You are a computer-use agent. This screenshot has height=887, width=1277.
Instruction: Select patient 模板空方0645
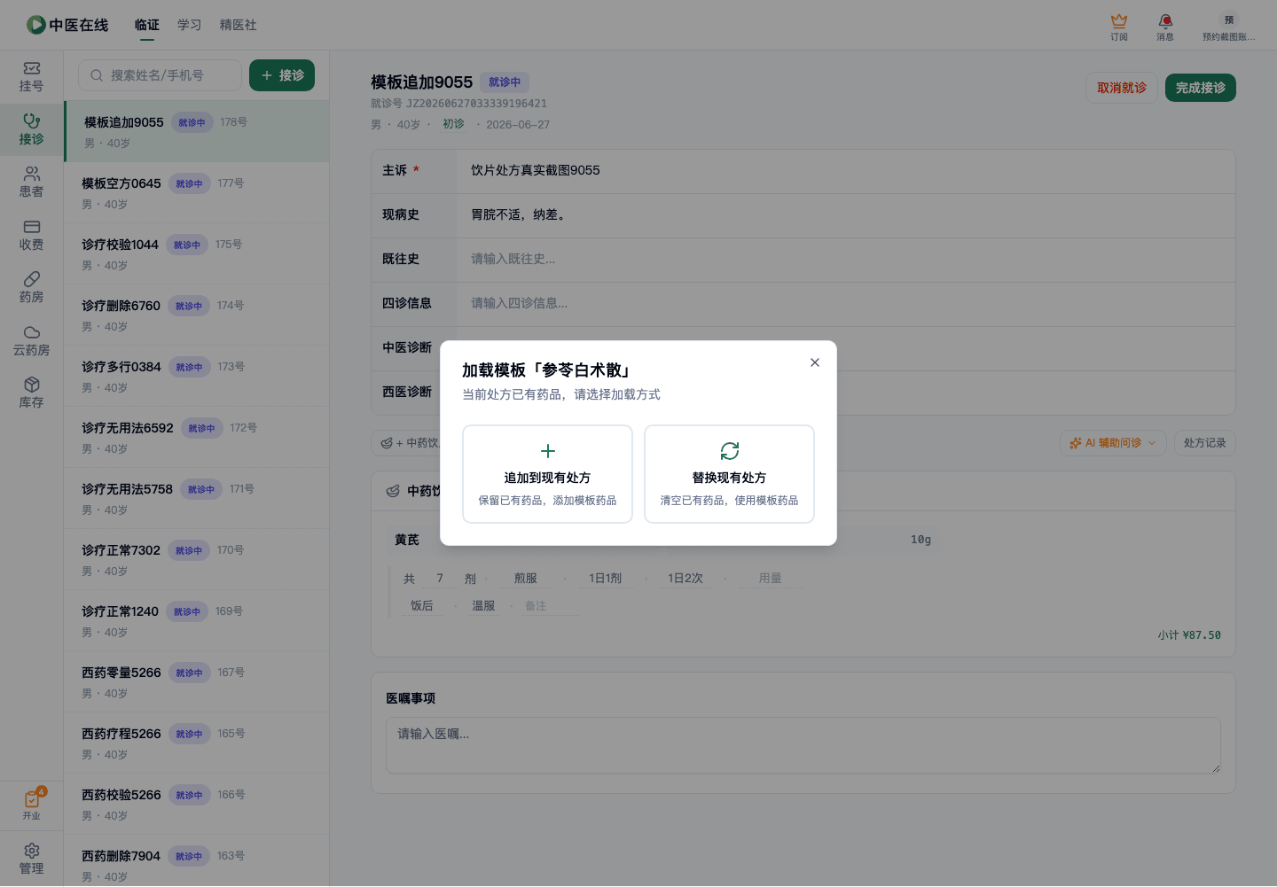pyautogui.click(x=197, y=192)
